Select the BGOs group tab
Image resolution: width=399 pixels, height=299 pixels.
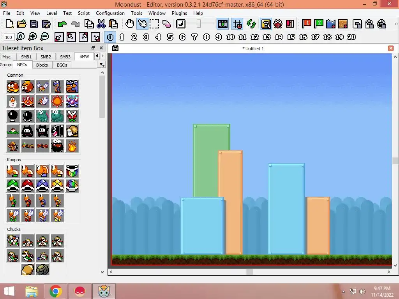(62, 65)
